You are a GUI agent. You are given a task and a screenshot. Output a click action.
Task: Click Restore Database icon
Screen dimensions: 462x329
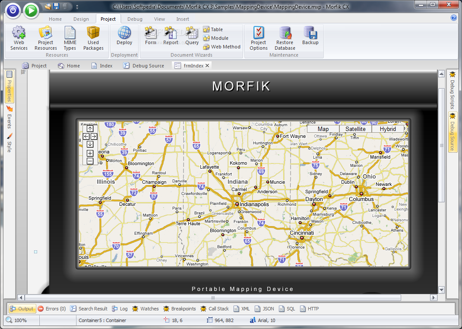[285, 38]
